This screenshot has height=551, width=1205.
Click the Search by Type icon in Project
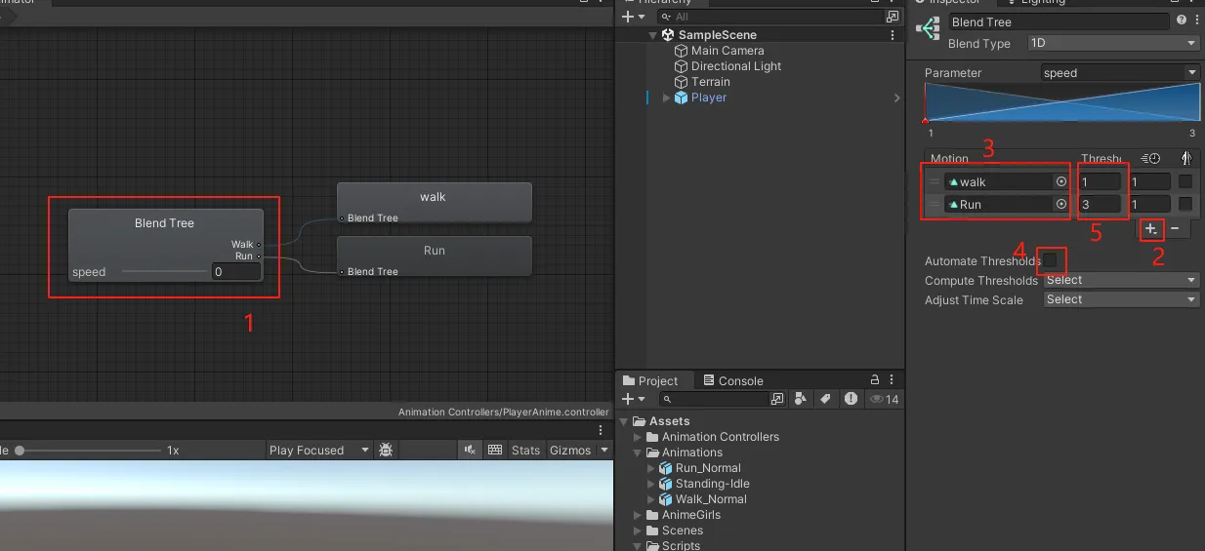801,399
